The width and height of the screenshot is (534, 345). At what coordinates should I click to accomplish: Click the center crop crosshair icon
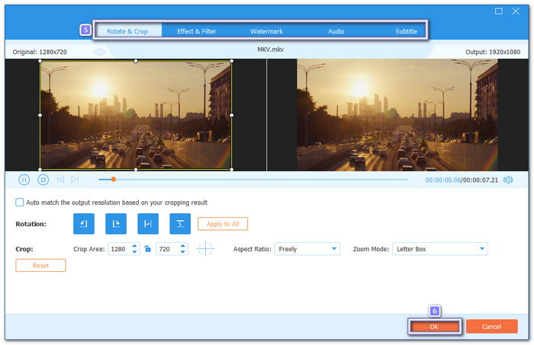click(x=206, y=249)
